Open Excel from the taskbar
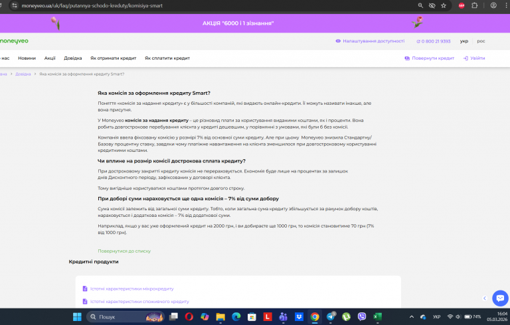 377,317
